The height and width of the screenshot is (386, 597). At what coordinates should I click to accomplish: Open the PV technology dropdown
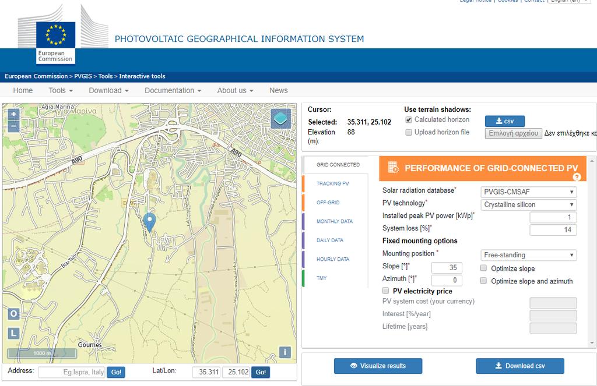tap(528, 204)
